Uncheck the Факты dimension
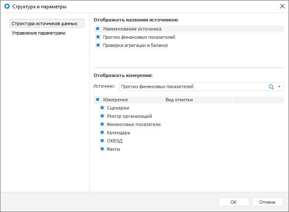This screenshot has width=289, height=212. pyautogui.click(x=102, y=149)
